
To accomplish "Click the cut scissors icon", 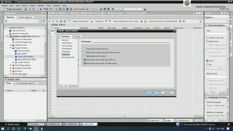I will pyautogui.click(x=30, y=9).
